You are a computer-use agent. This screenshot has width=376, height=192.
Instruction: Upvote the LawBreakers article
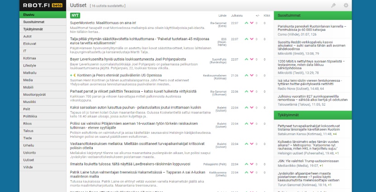[x=247, y=164]
